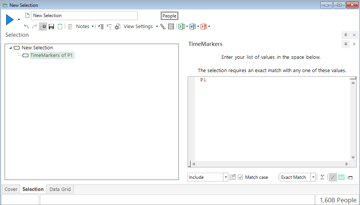Screen dimensions: 360x205
Task: Open the Include combo box
Action: (207, 177)
